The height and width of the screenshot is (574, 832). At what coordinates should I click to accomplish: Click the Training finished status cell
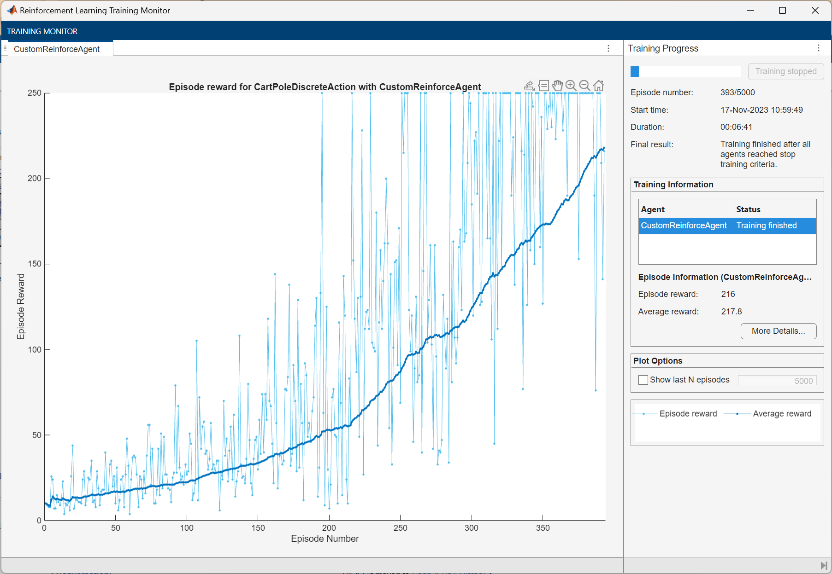774,226
